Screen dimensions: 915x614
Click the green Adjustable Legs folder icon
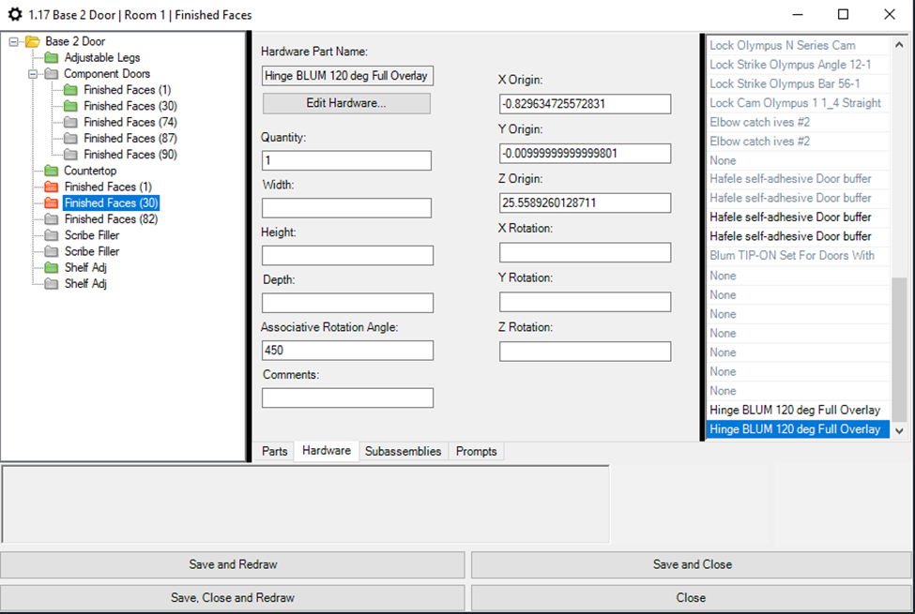[x=52, y=57]
